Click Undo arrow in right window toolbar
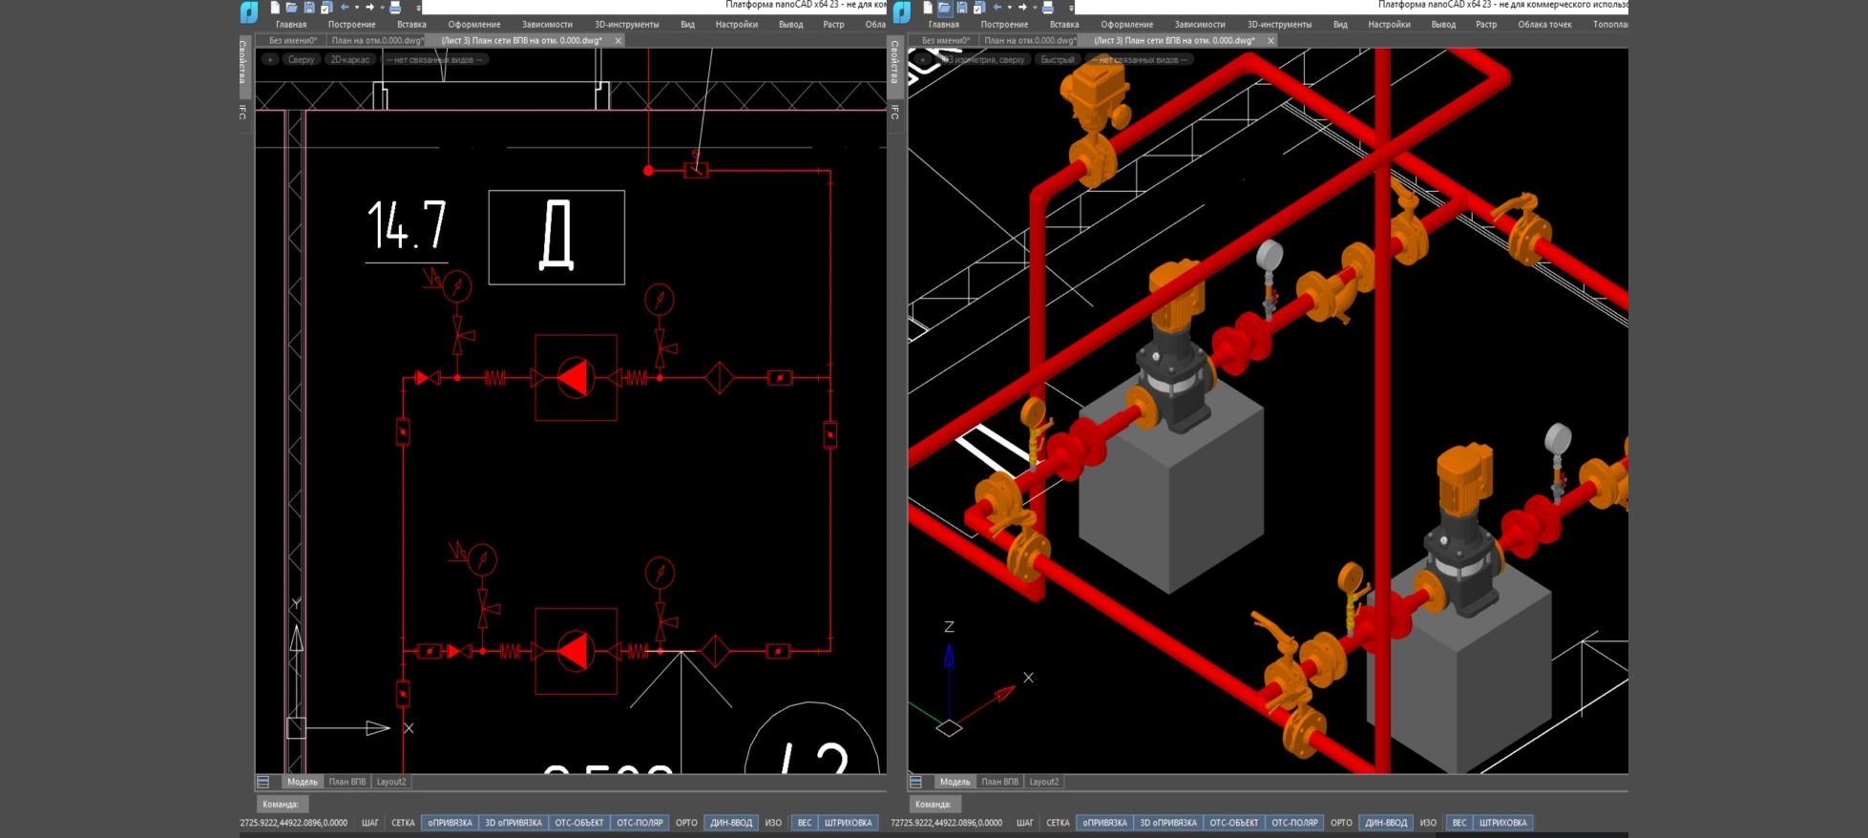Image resolution: width=1868 pixels, height=838 pixels. pyautogui.click(x=997, y=8)
